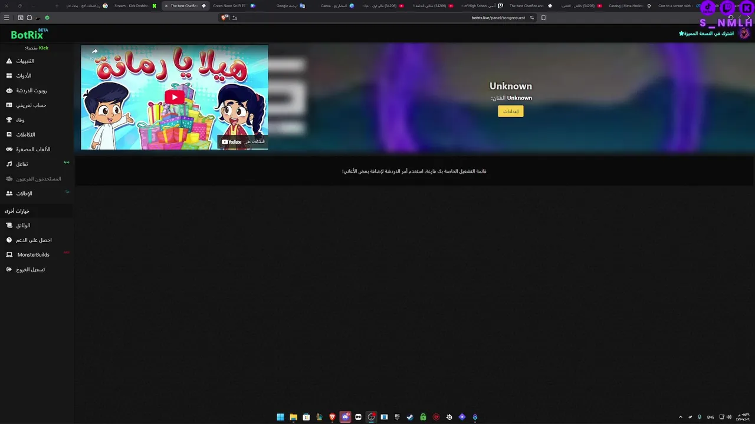Click the volume icon in tray
Screen dimensions: 755x424
(x=729, y=417)
